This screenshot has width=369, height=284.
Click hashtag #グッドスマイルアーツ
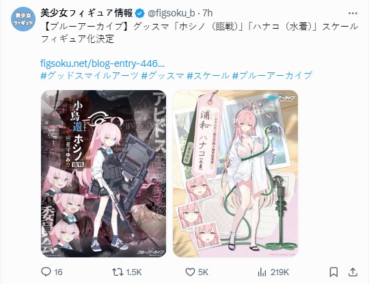(90, 76)
